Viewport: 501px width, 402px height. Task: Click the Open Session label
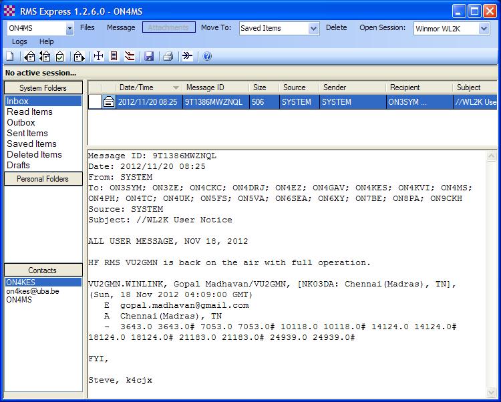tap(383, 27)
